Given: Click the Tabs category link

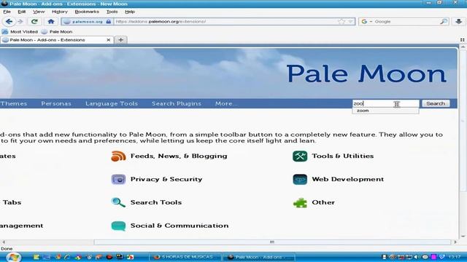Looking at the screenshot, I should (x=12, y=202).
